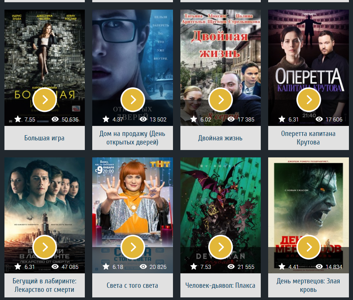353x300 pixels.
Task: Open the Большая игра title link
Action: pos(44,138)
